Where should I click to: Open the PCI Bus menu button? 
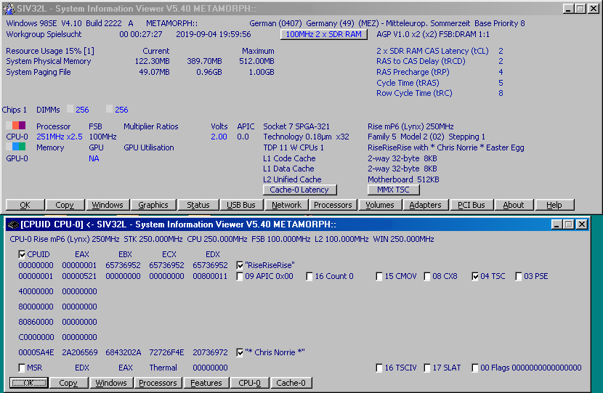[x=472, y=205]
